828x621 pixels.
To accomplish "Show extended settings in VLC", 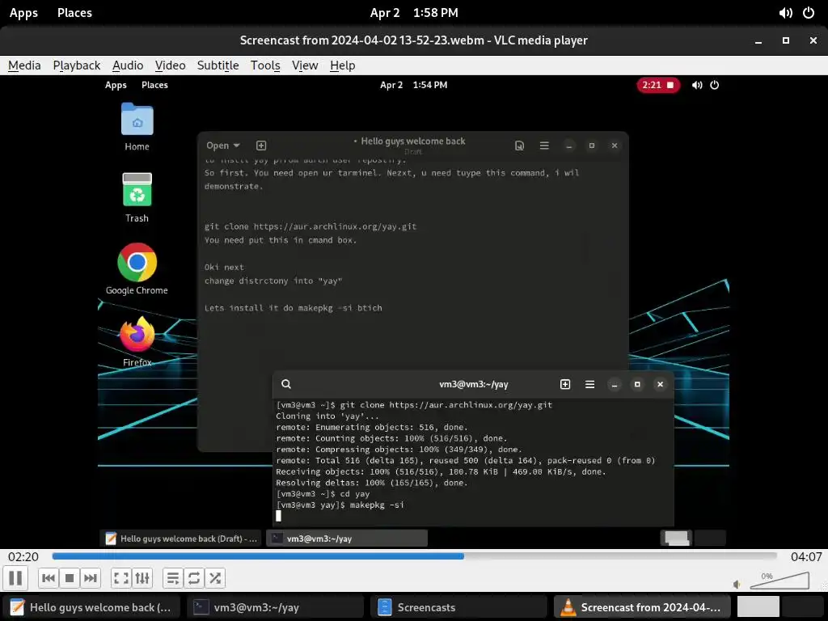I will pos(142,578).
